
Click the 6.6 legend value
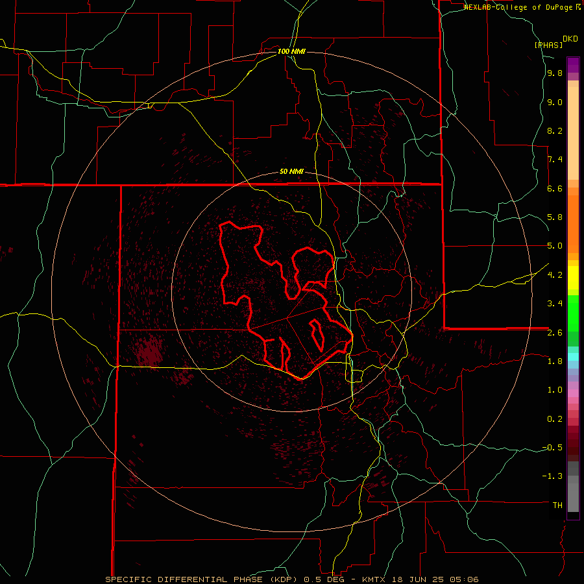555,188
